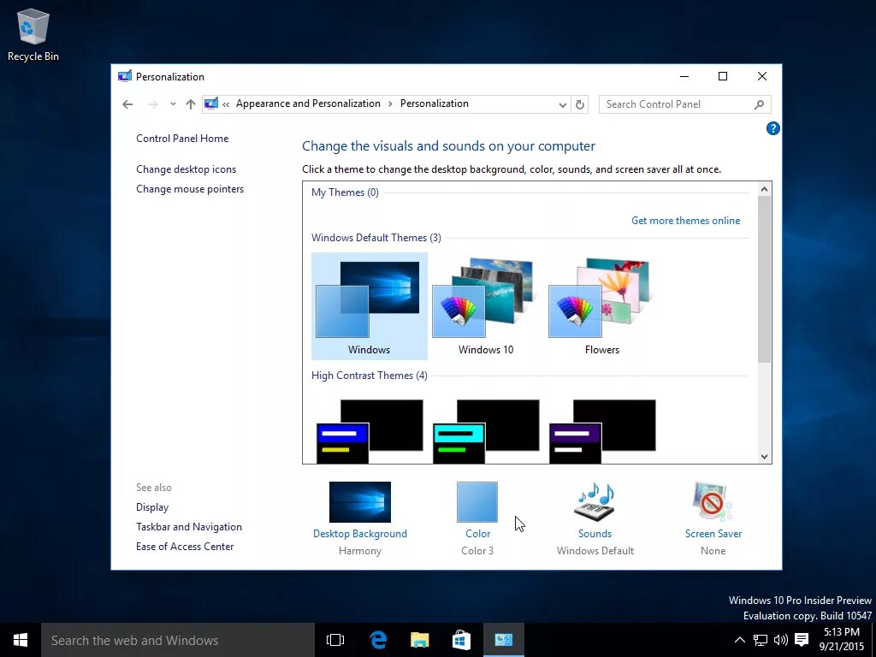Viewport: 876px width, 657px height.
Task: Expand the address bar history dropdown
Action: (563, 104)
